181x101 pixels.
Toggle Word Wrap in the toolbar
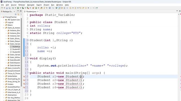62,8
